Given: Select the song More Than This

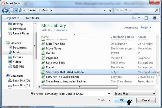Looking at the screenshot, I should [55, 44].
